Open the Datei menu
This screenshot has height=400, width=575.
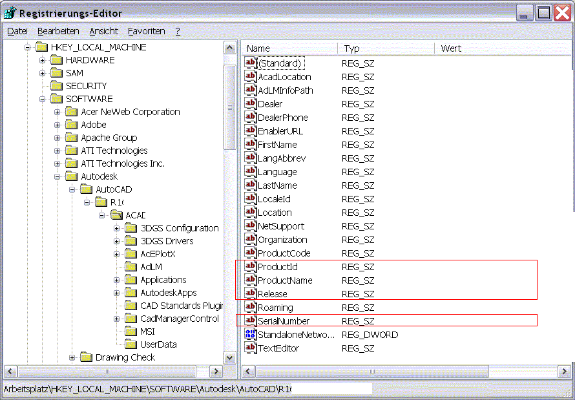(x=17, y=31)
